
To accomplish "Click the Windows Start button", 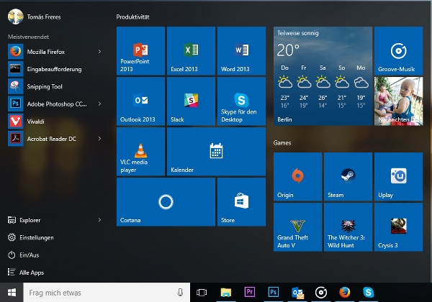I will [12, 293].
